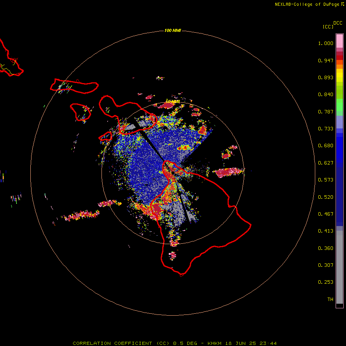Click the 0.627 scale value

point(326,163)
